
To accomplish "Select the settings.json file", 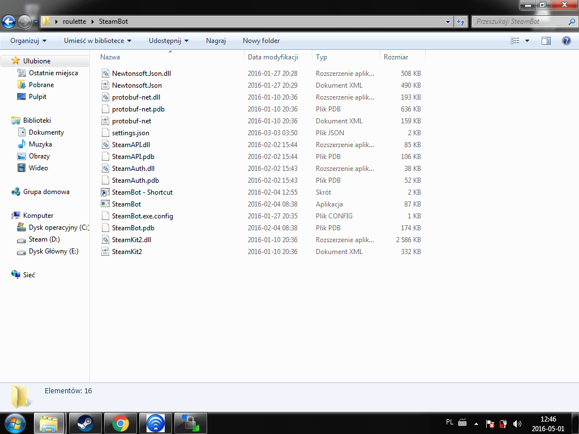I will pos(130,133).
